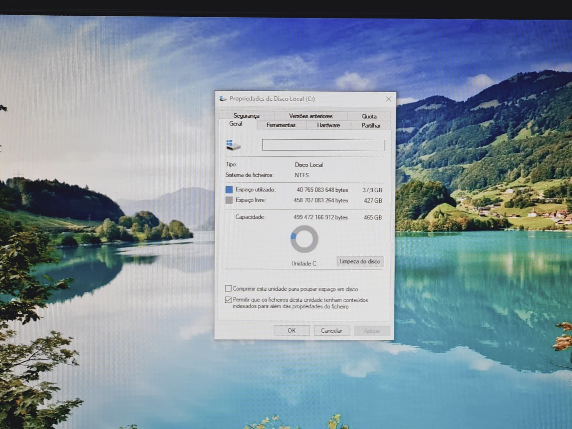Image resolution: width=572 pixels, height=429 pixels.
Task: Open the Partilhar tab
Action: pos(371,125)
